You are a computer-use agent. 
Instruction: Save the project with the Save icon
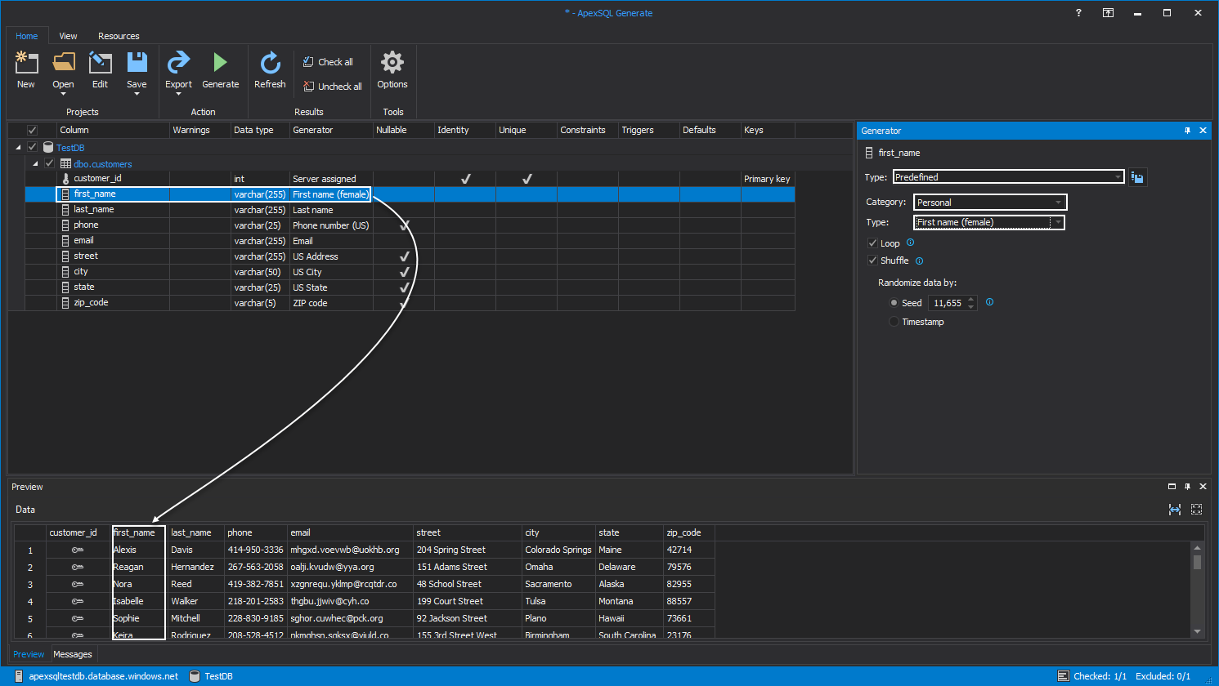coord(137,62)
